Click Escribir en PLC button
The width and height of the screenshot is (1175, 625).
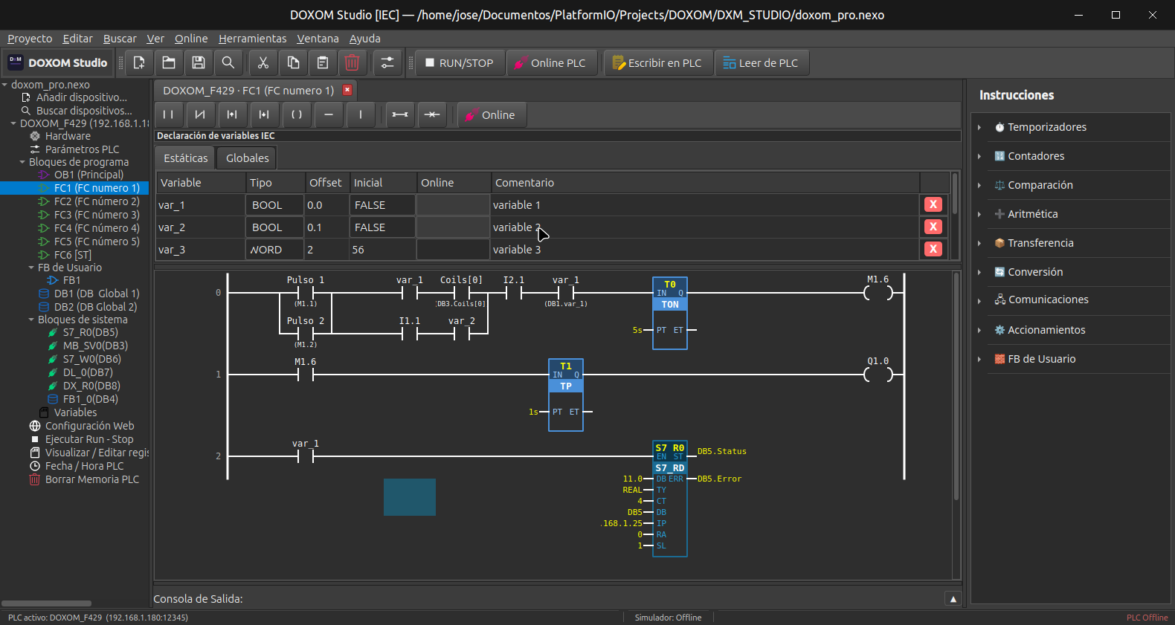pyautogui.click(x=658, y=63)
